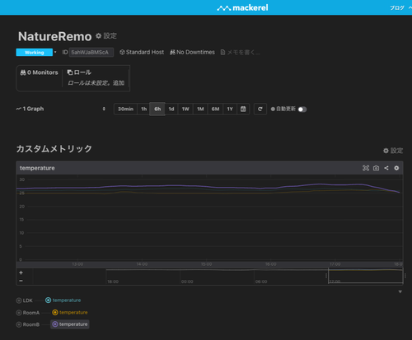Select 1M time range
The width and height of the screenshot is (412, 340).
[x=200, y=109]
